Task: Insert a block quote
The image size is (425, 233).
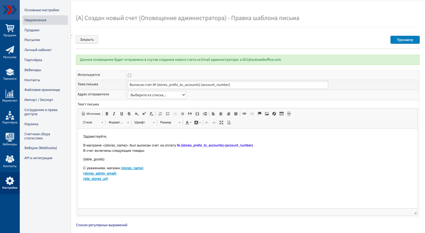Action: [x=190, y=114]
